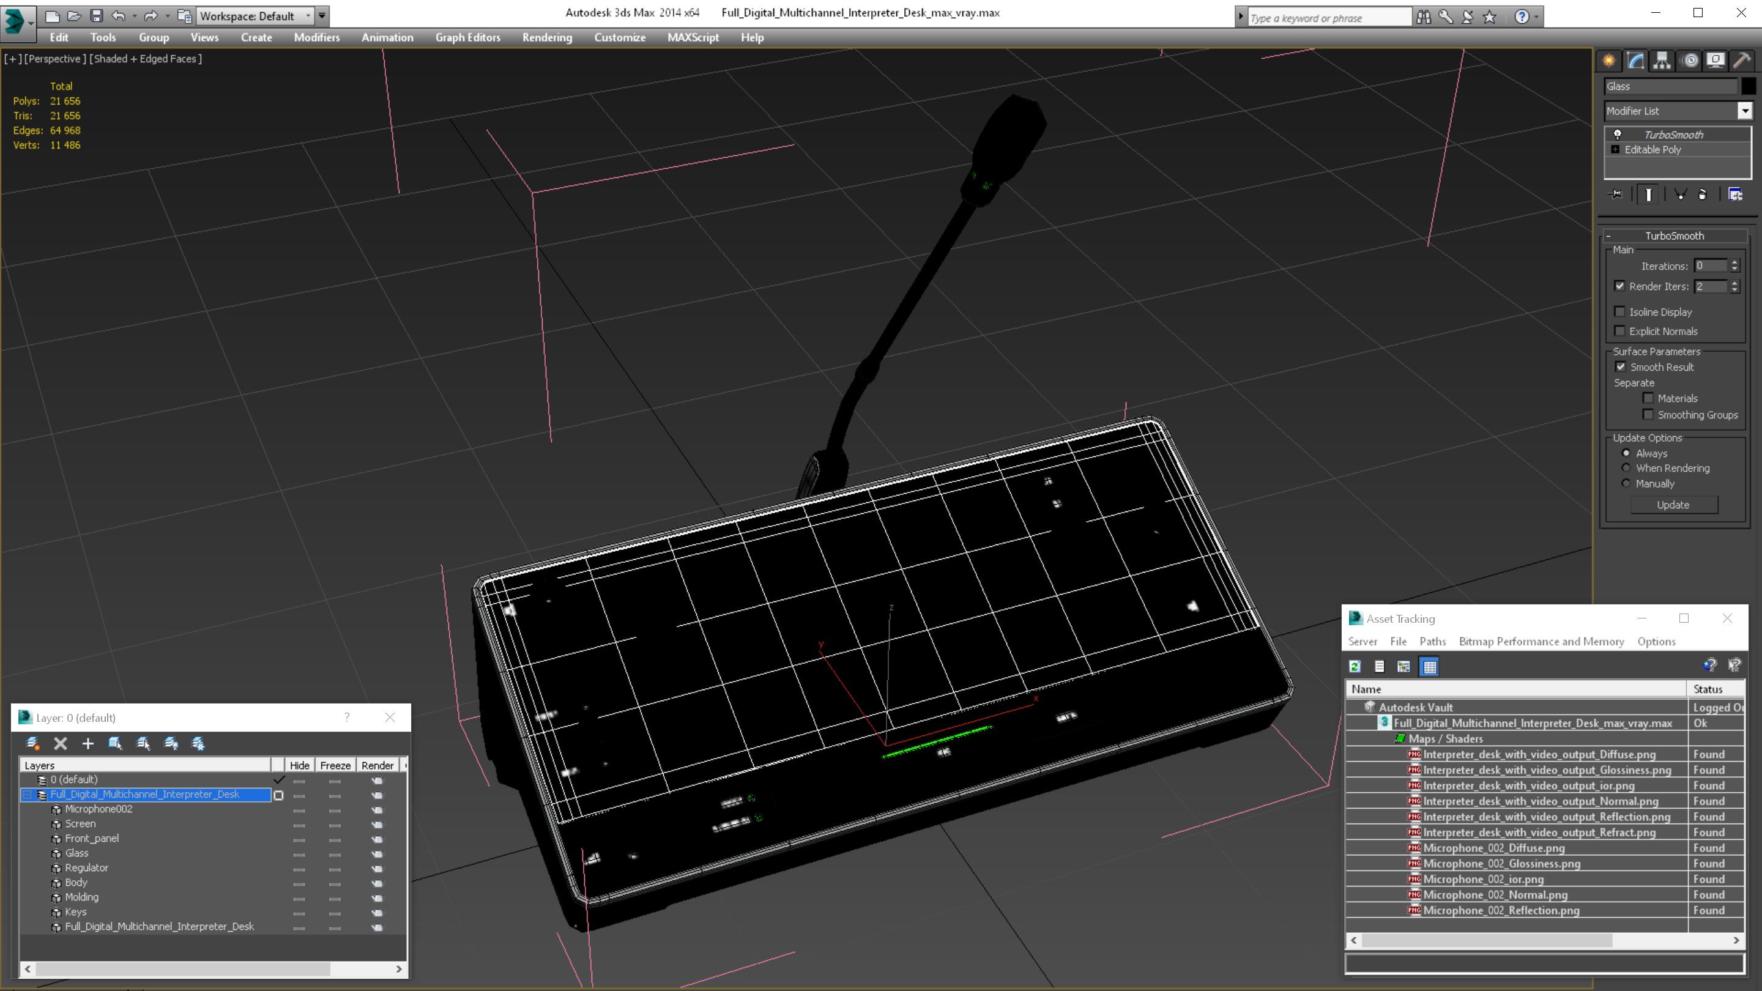Viewport: 1762px width, 991px height.
Task: Collapse Full_Digital_Multichannel_Interpreter_Desk layer tree
Action: pyautogui.click(x=28, y=794)
